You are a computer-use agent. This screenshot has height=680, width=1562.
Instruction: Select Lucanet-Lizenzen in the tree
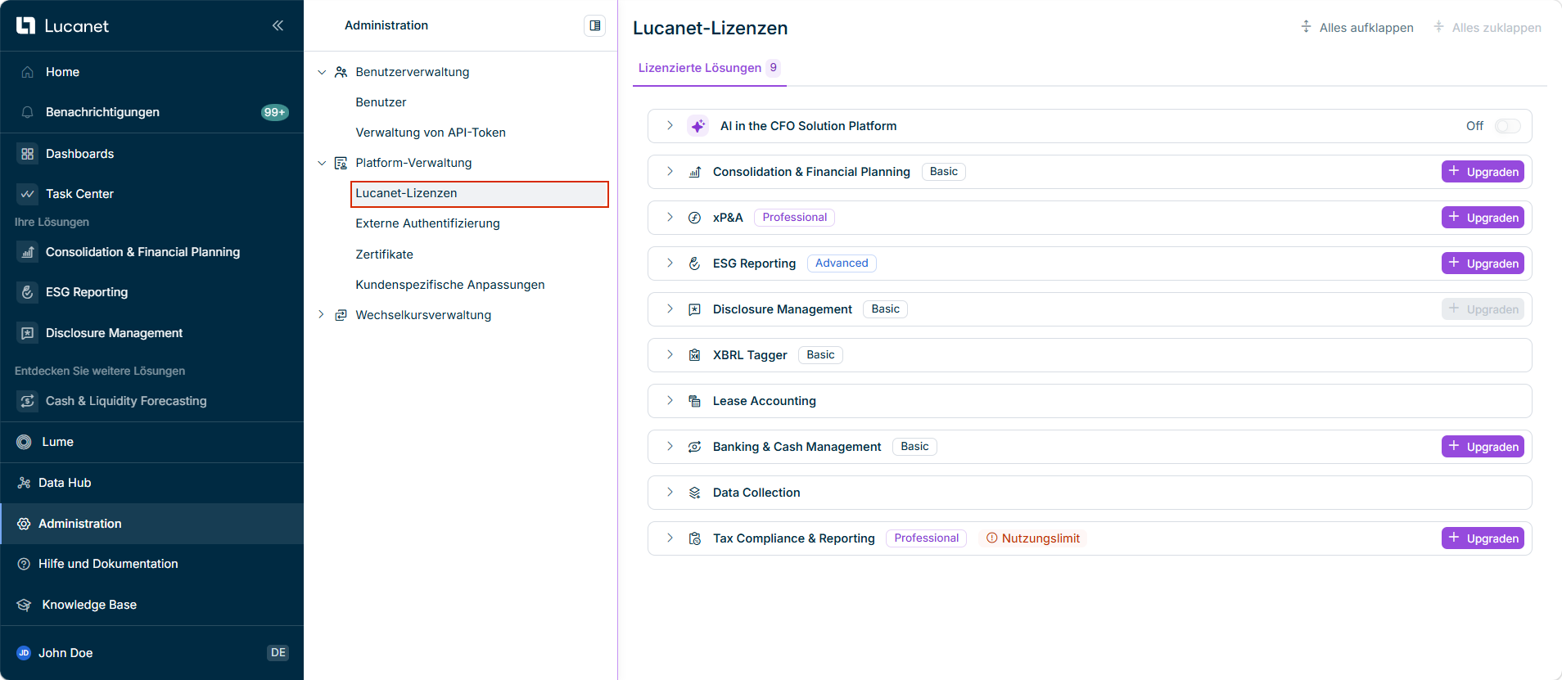(480, 194)
